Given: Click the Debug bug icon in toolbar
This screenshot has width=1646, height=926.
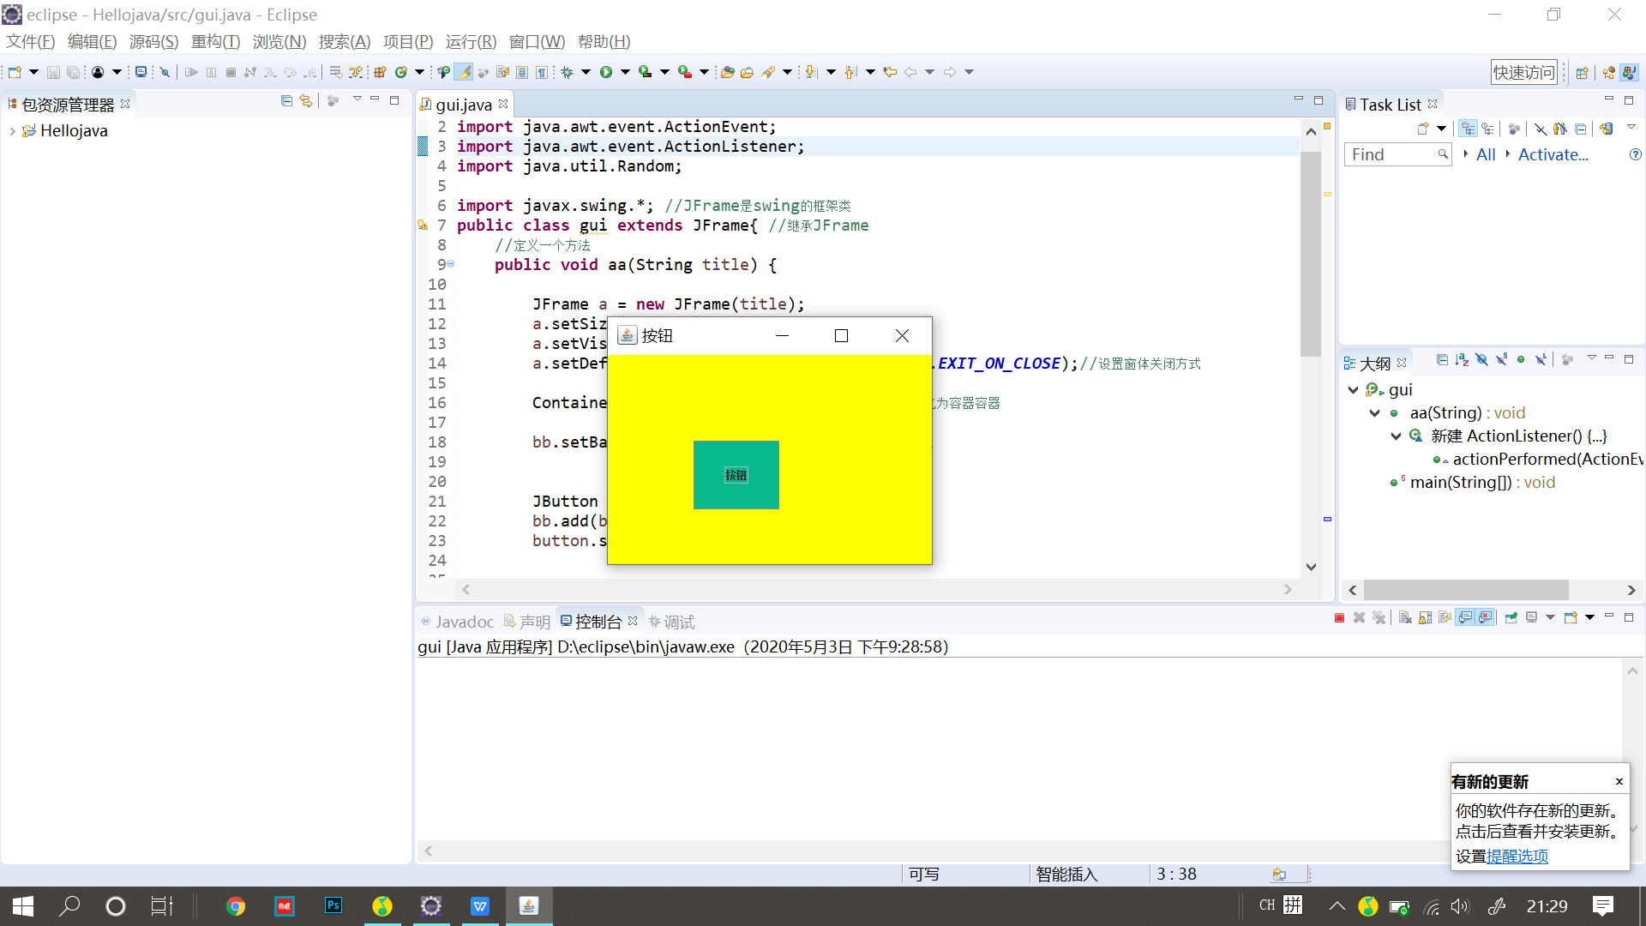Looking at the screenshot, I should tap(567, 72).
